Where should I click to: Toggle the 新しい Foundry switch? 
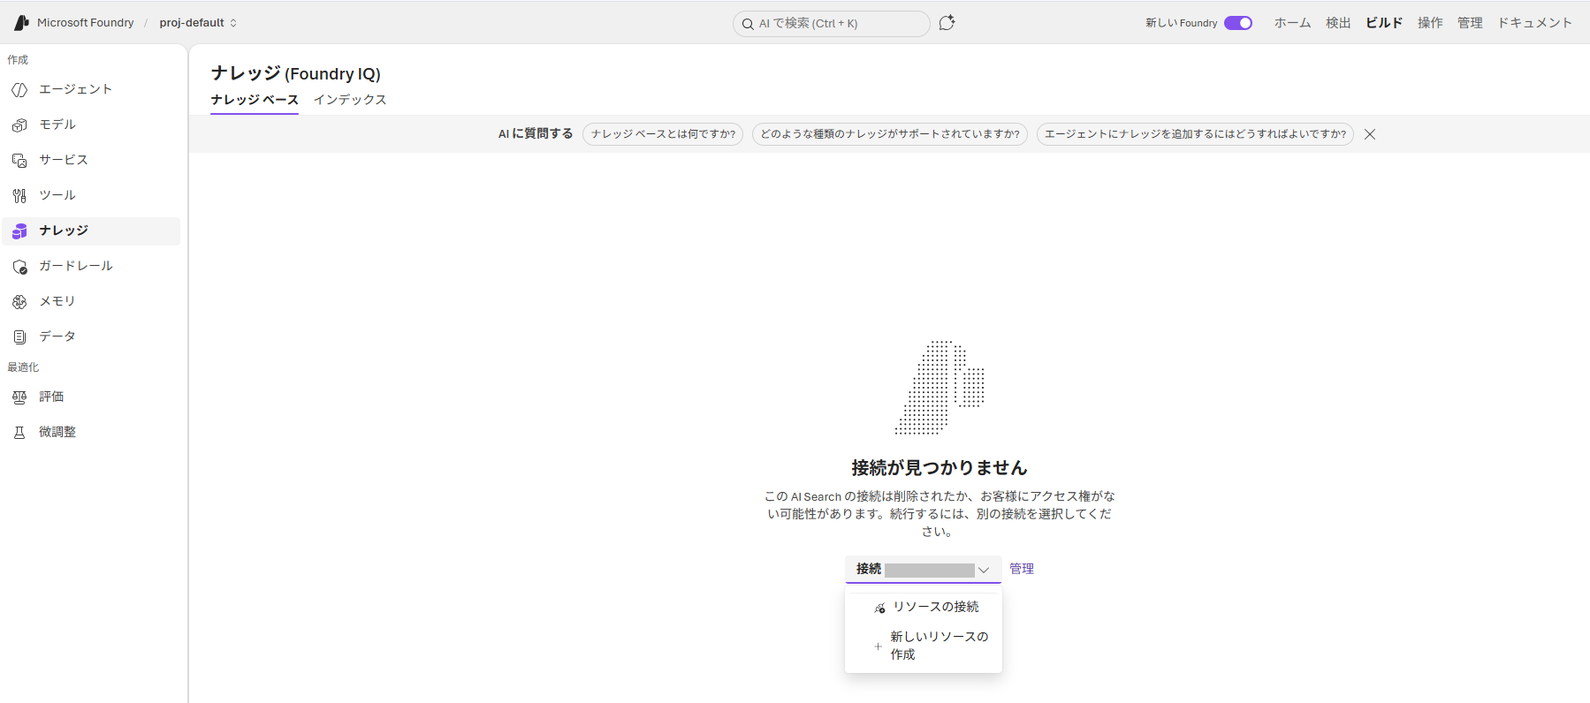(x=1238, y=23)
